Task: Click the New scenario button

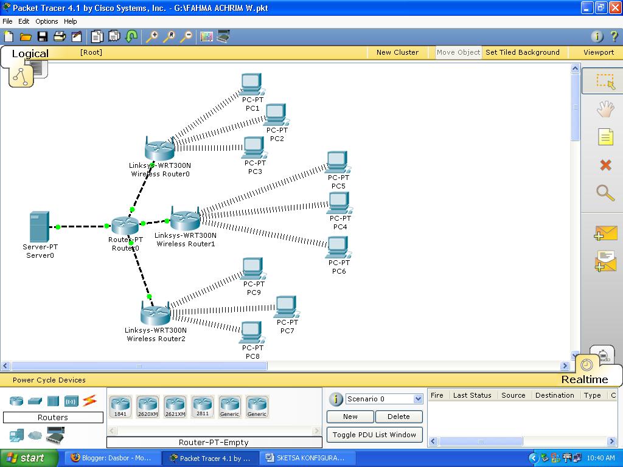Action: 350,417
